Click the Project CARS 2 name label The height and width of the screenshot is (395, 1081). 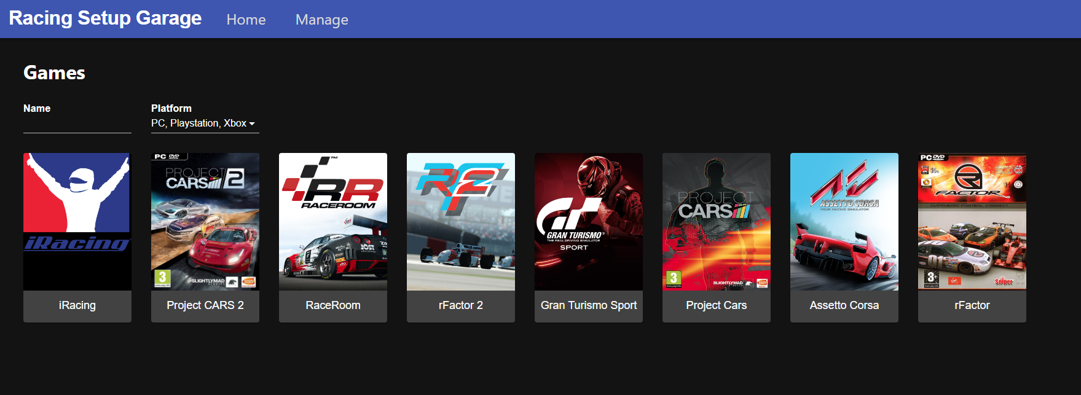click(x=205, y=305)
